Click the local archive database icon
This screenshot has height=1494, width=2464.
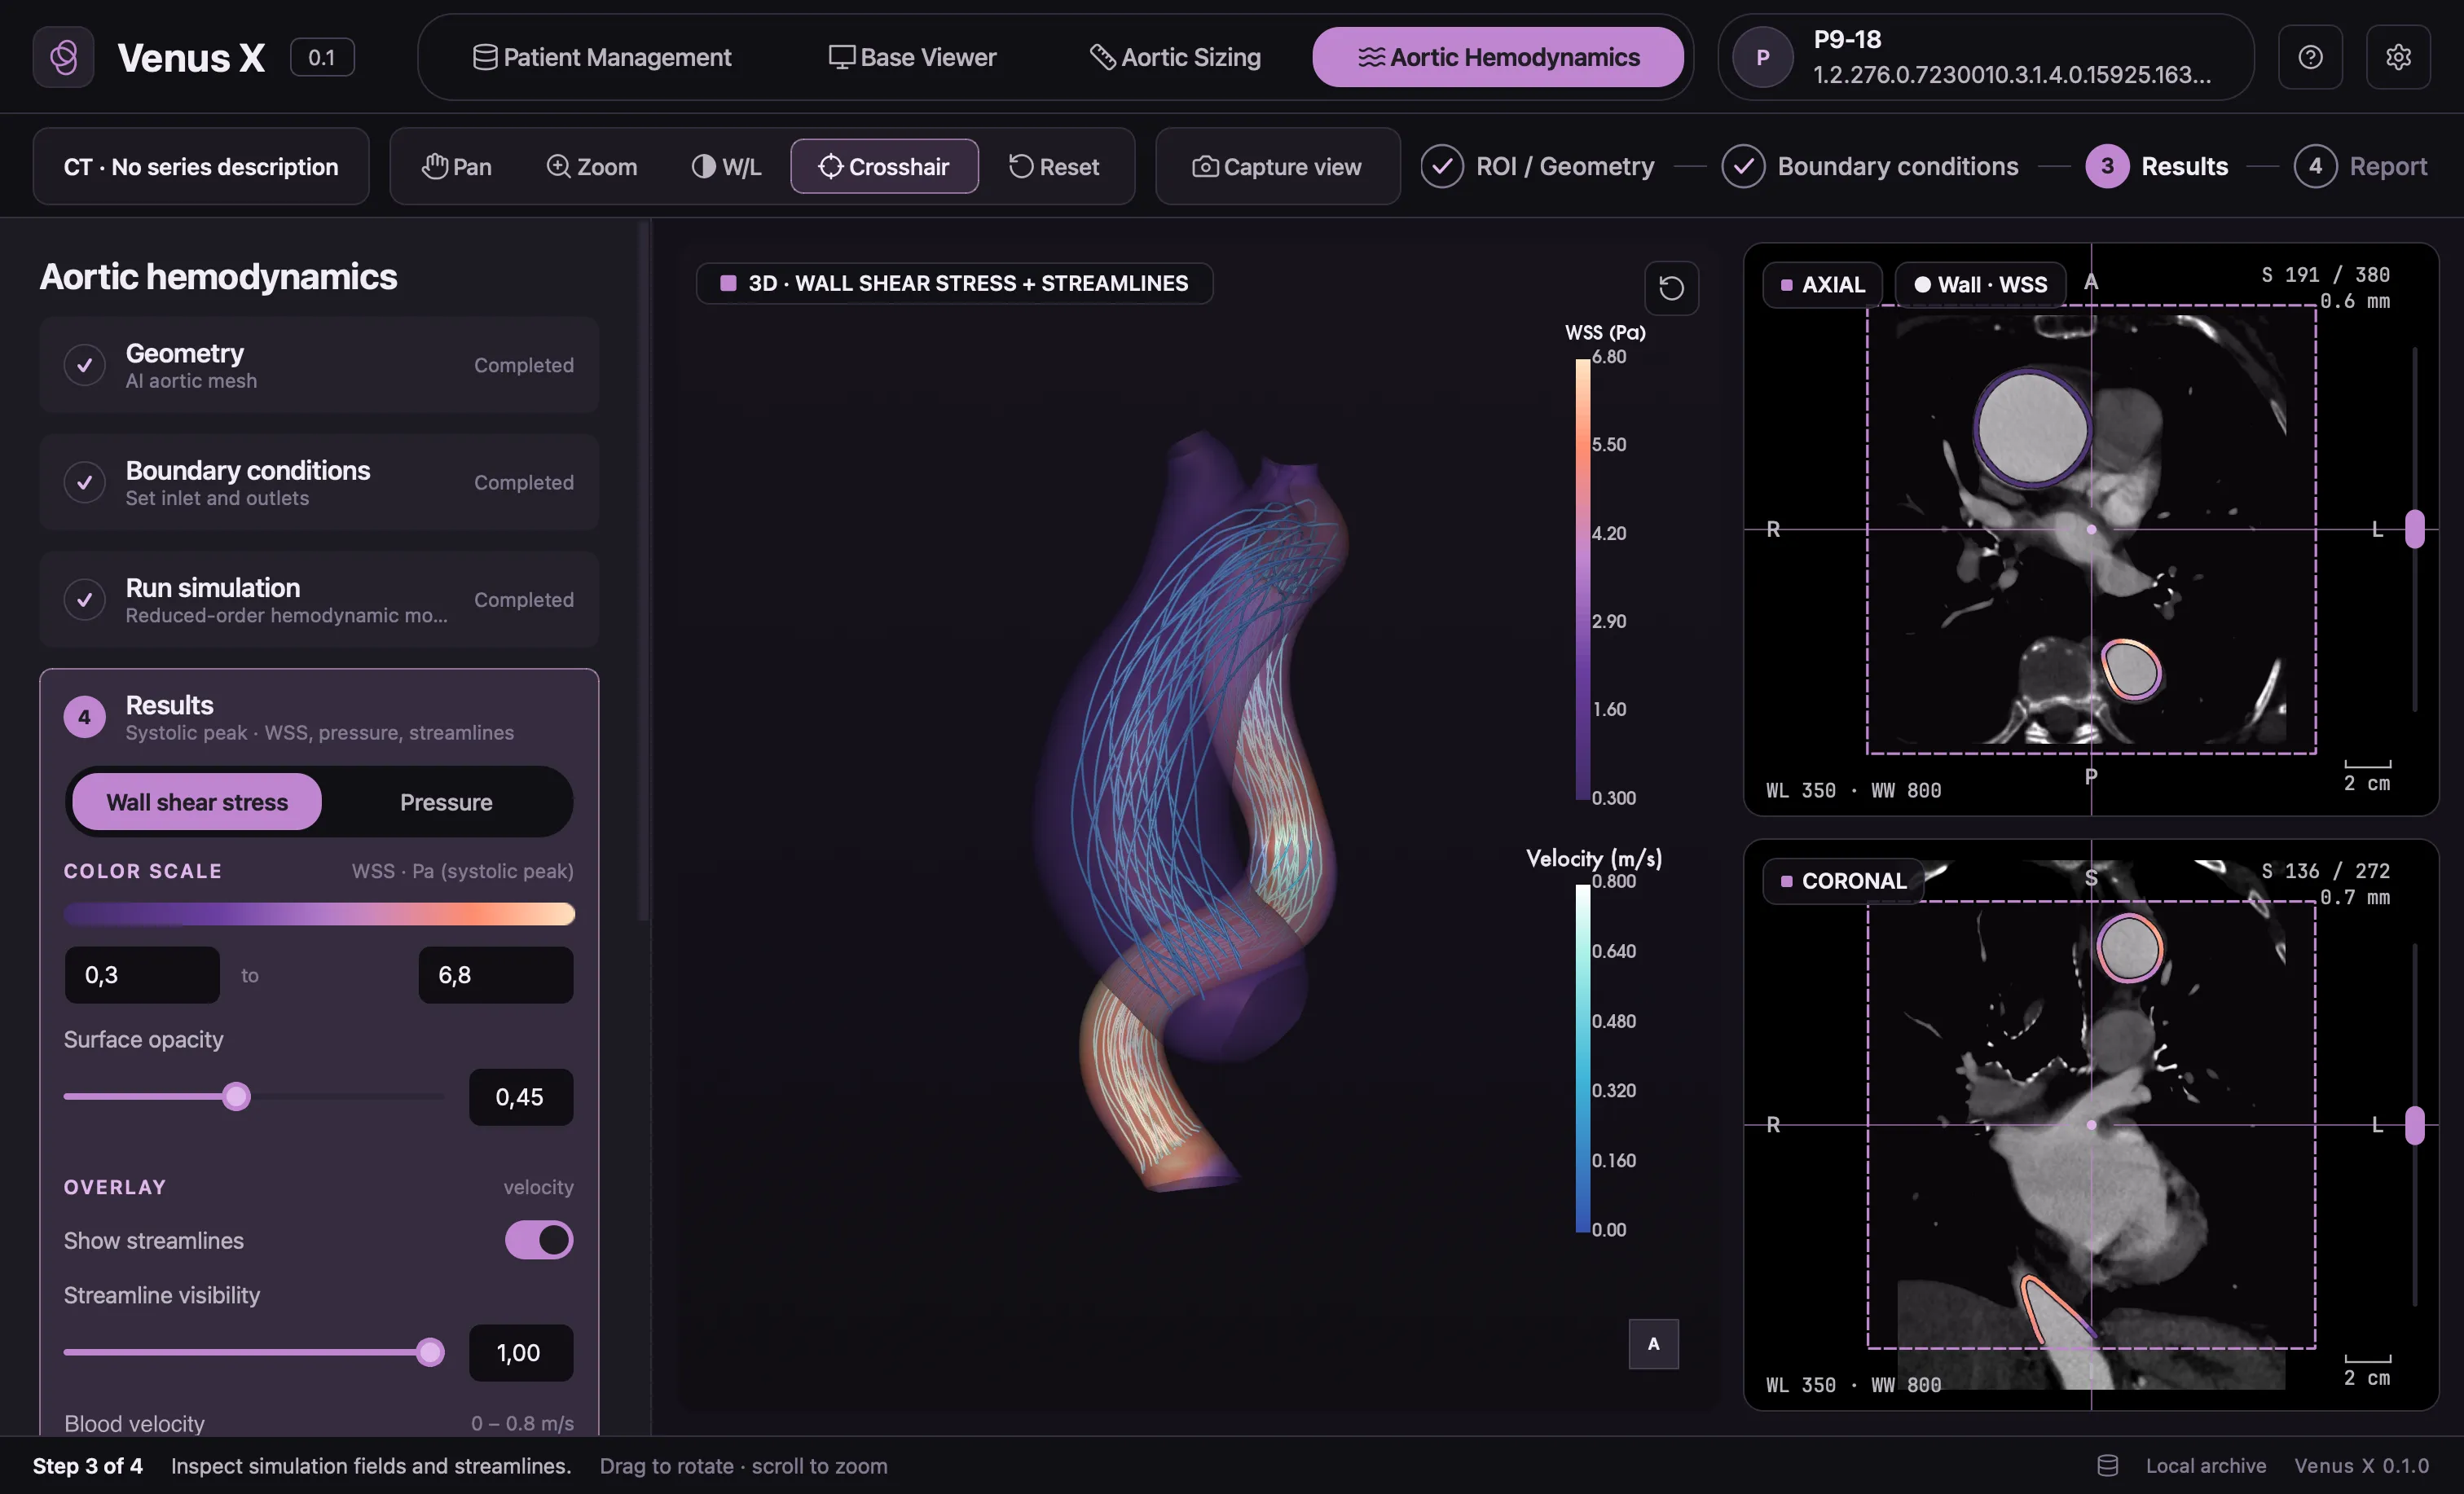coord(2107,1465)
